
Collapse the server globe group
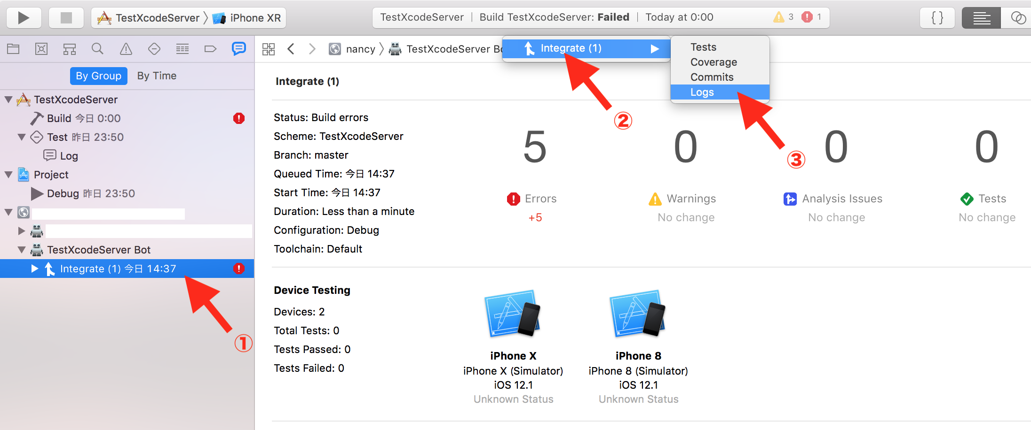coord(8,212)
